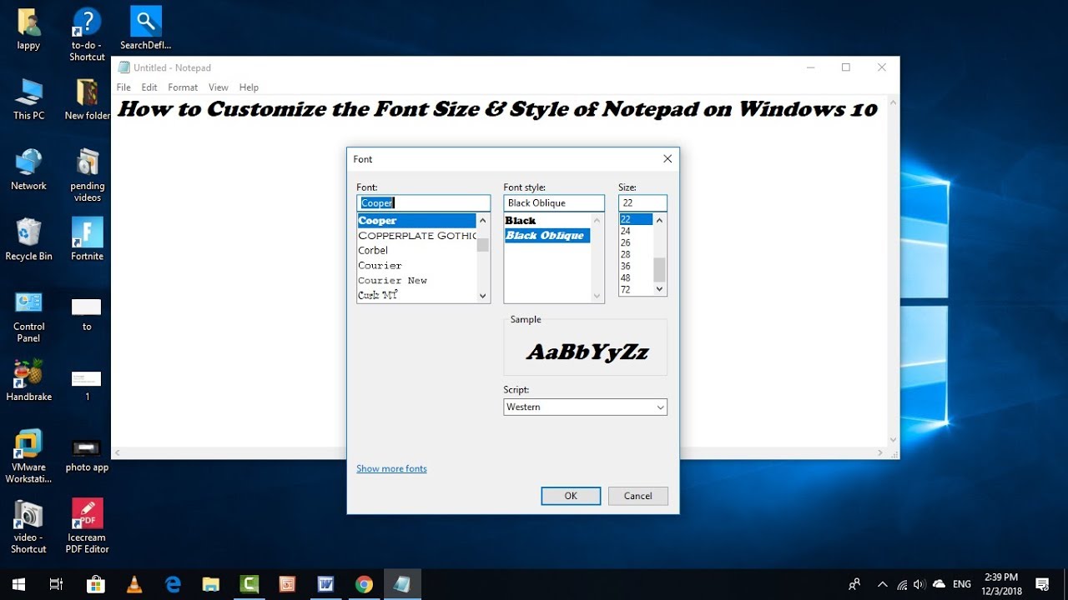
Task: Open Notepad Format menu
Action: click(x=183, y=87)
